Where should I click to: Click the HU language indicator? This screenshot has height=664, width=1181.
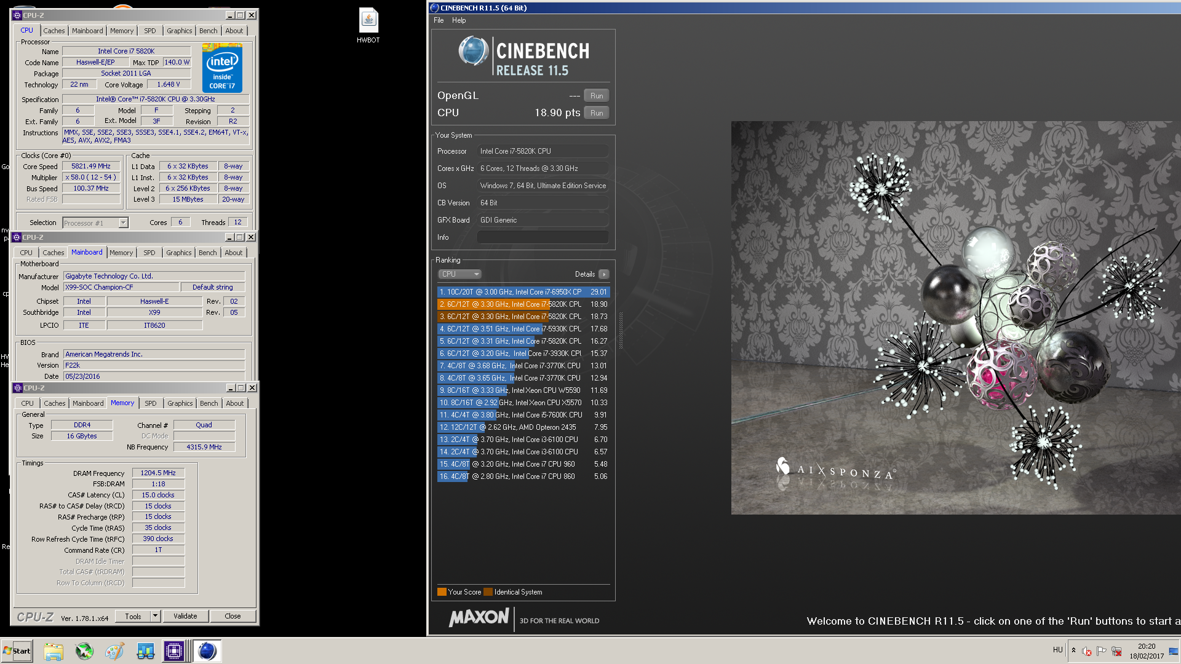pyautogui.click(x=1057, y=650)
